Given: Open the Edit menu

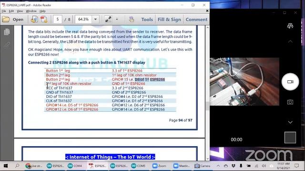Looking at the screenshot, I should click(x=11, y=11).
